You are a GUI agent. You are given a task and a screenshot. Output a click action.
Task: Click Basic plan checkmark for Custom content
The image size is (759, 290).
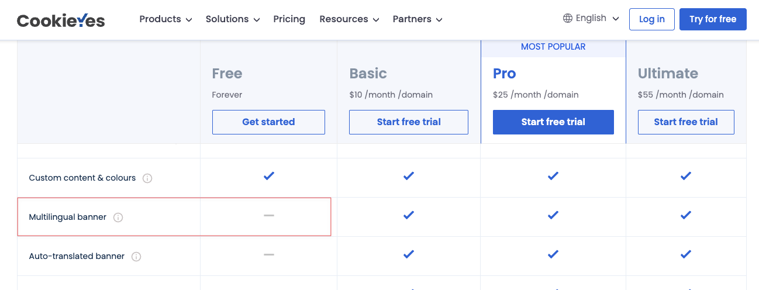(409, 176)
